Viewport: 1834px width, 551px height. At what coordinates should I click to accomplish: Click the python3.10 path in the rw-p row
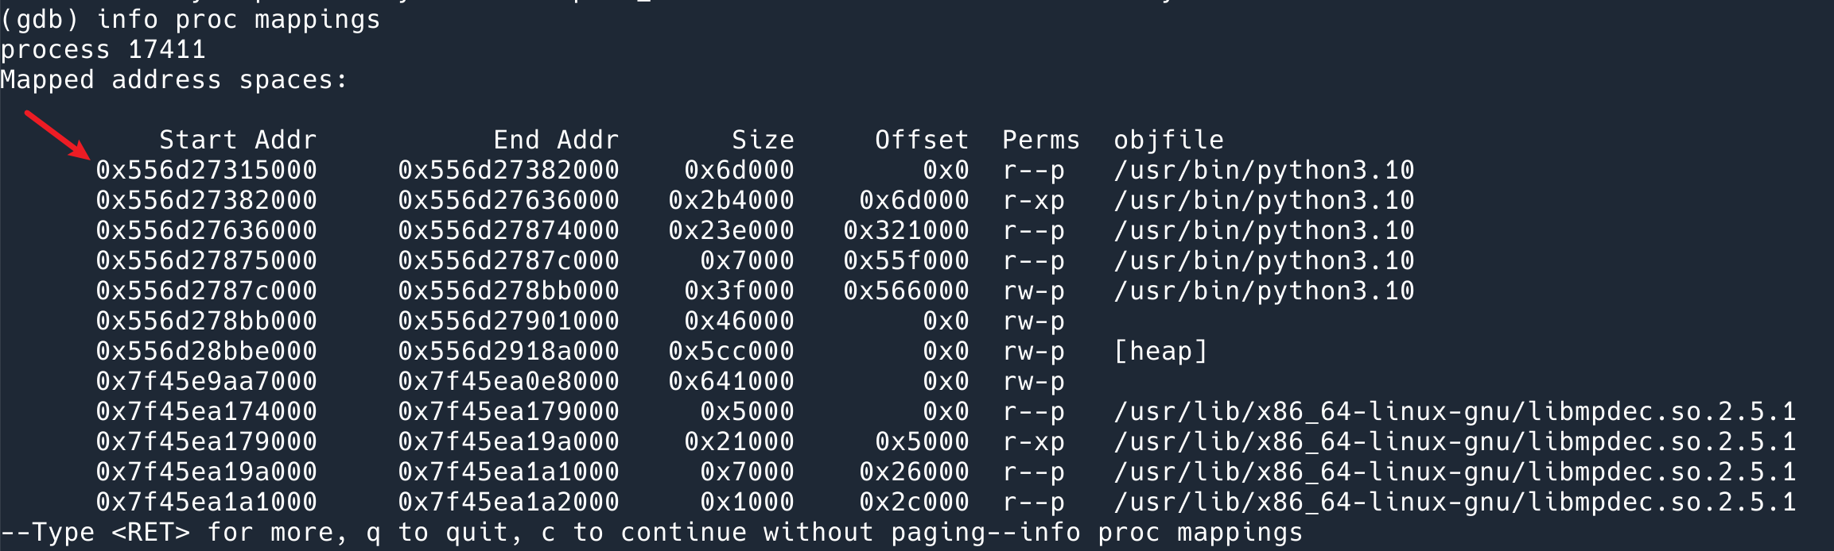pos(1264,291)
